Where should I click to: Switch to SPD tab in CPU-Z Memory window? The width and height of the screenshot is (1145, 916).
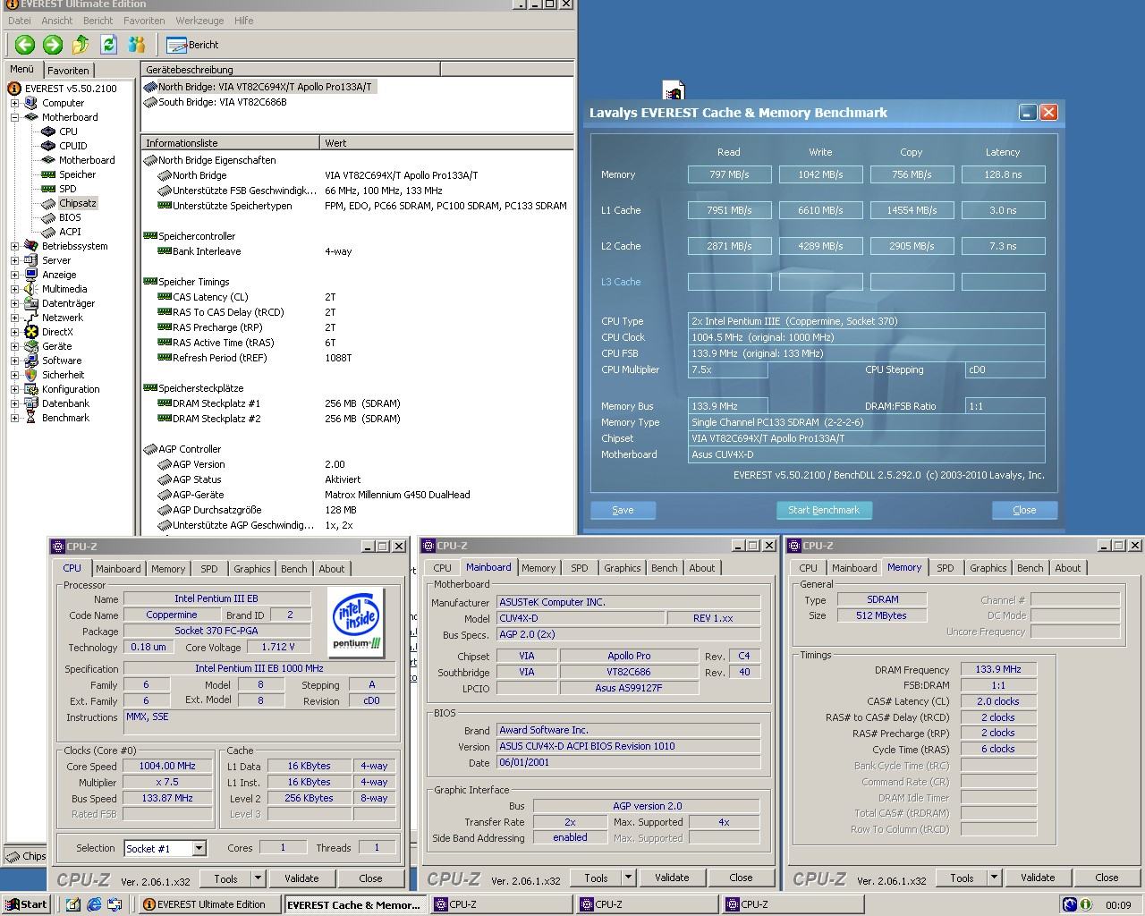coord(945,568)
